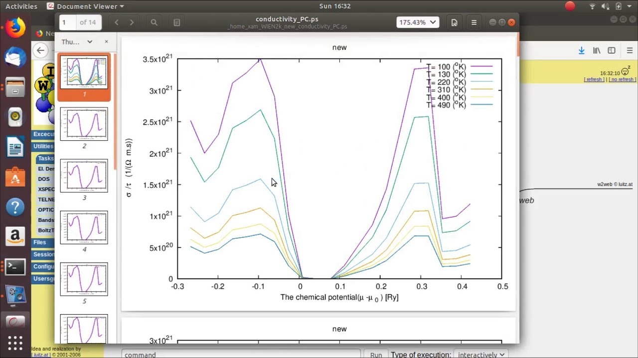Open the Configuration menu in w2web sidebar
This screenshot has height=358, width=638.
coord(44,267)
